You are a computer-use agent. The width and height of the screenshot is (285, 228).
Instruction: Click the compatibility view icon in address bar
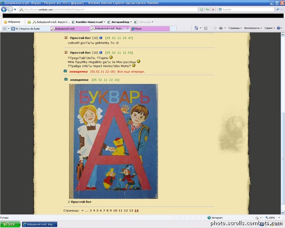pyautogui.click(x=201, y=9)
